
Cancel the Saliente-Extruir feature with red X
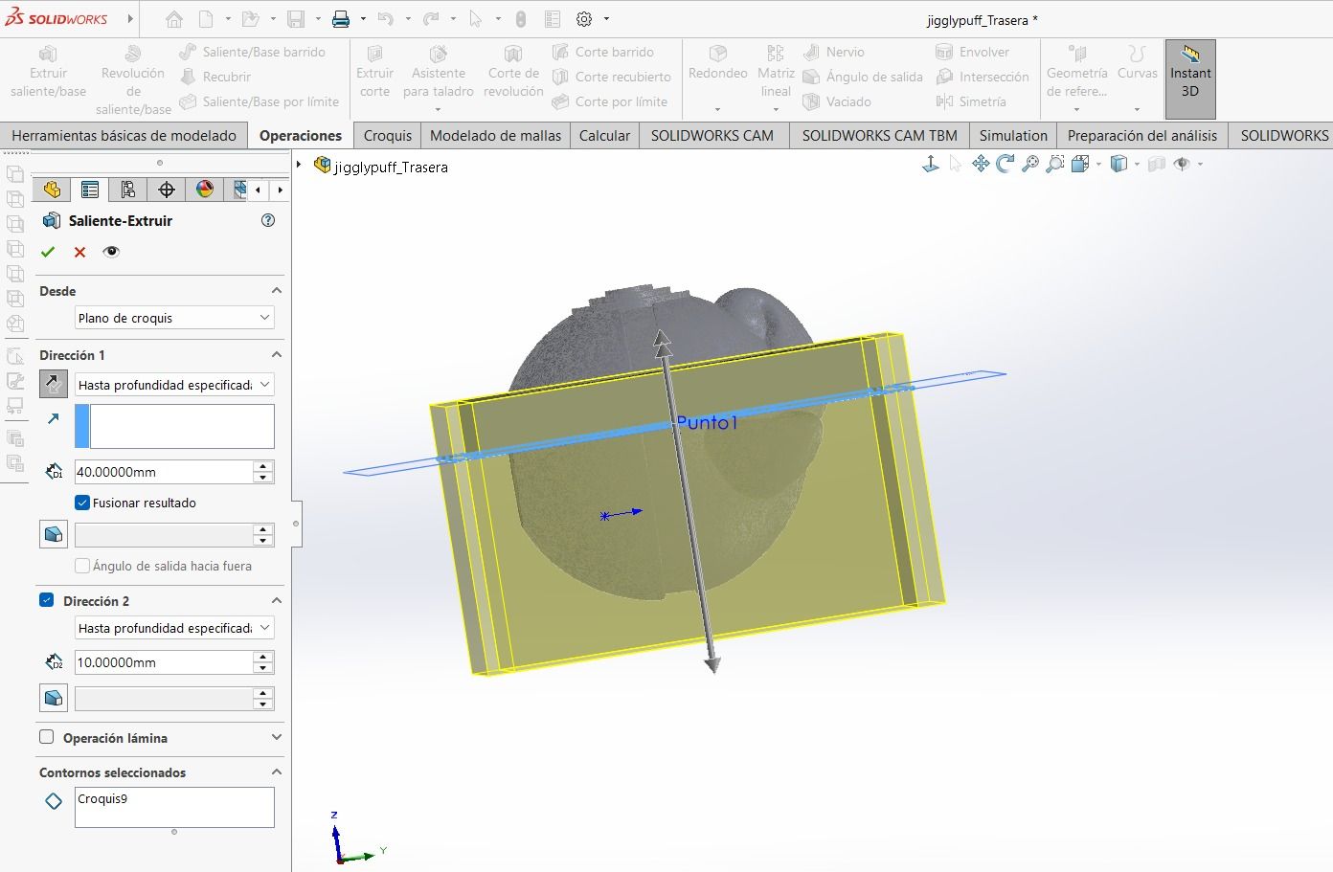click(79, 252)
